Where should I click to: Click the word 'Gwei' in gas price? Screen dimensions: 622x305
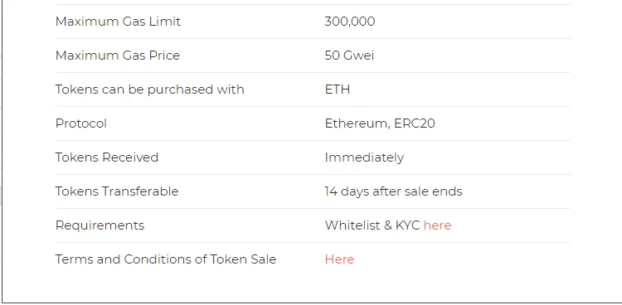coord(358,56)
